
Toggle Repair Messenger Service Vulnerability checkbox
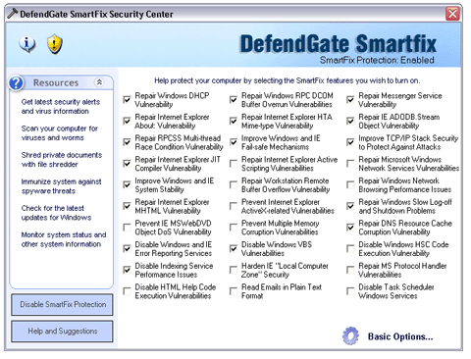[x=350, y=99]
